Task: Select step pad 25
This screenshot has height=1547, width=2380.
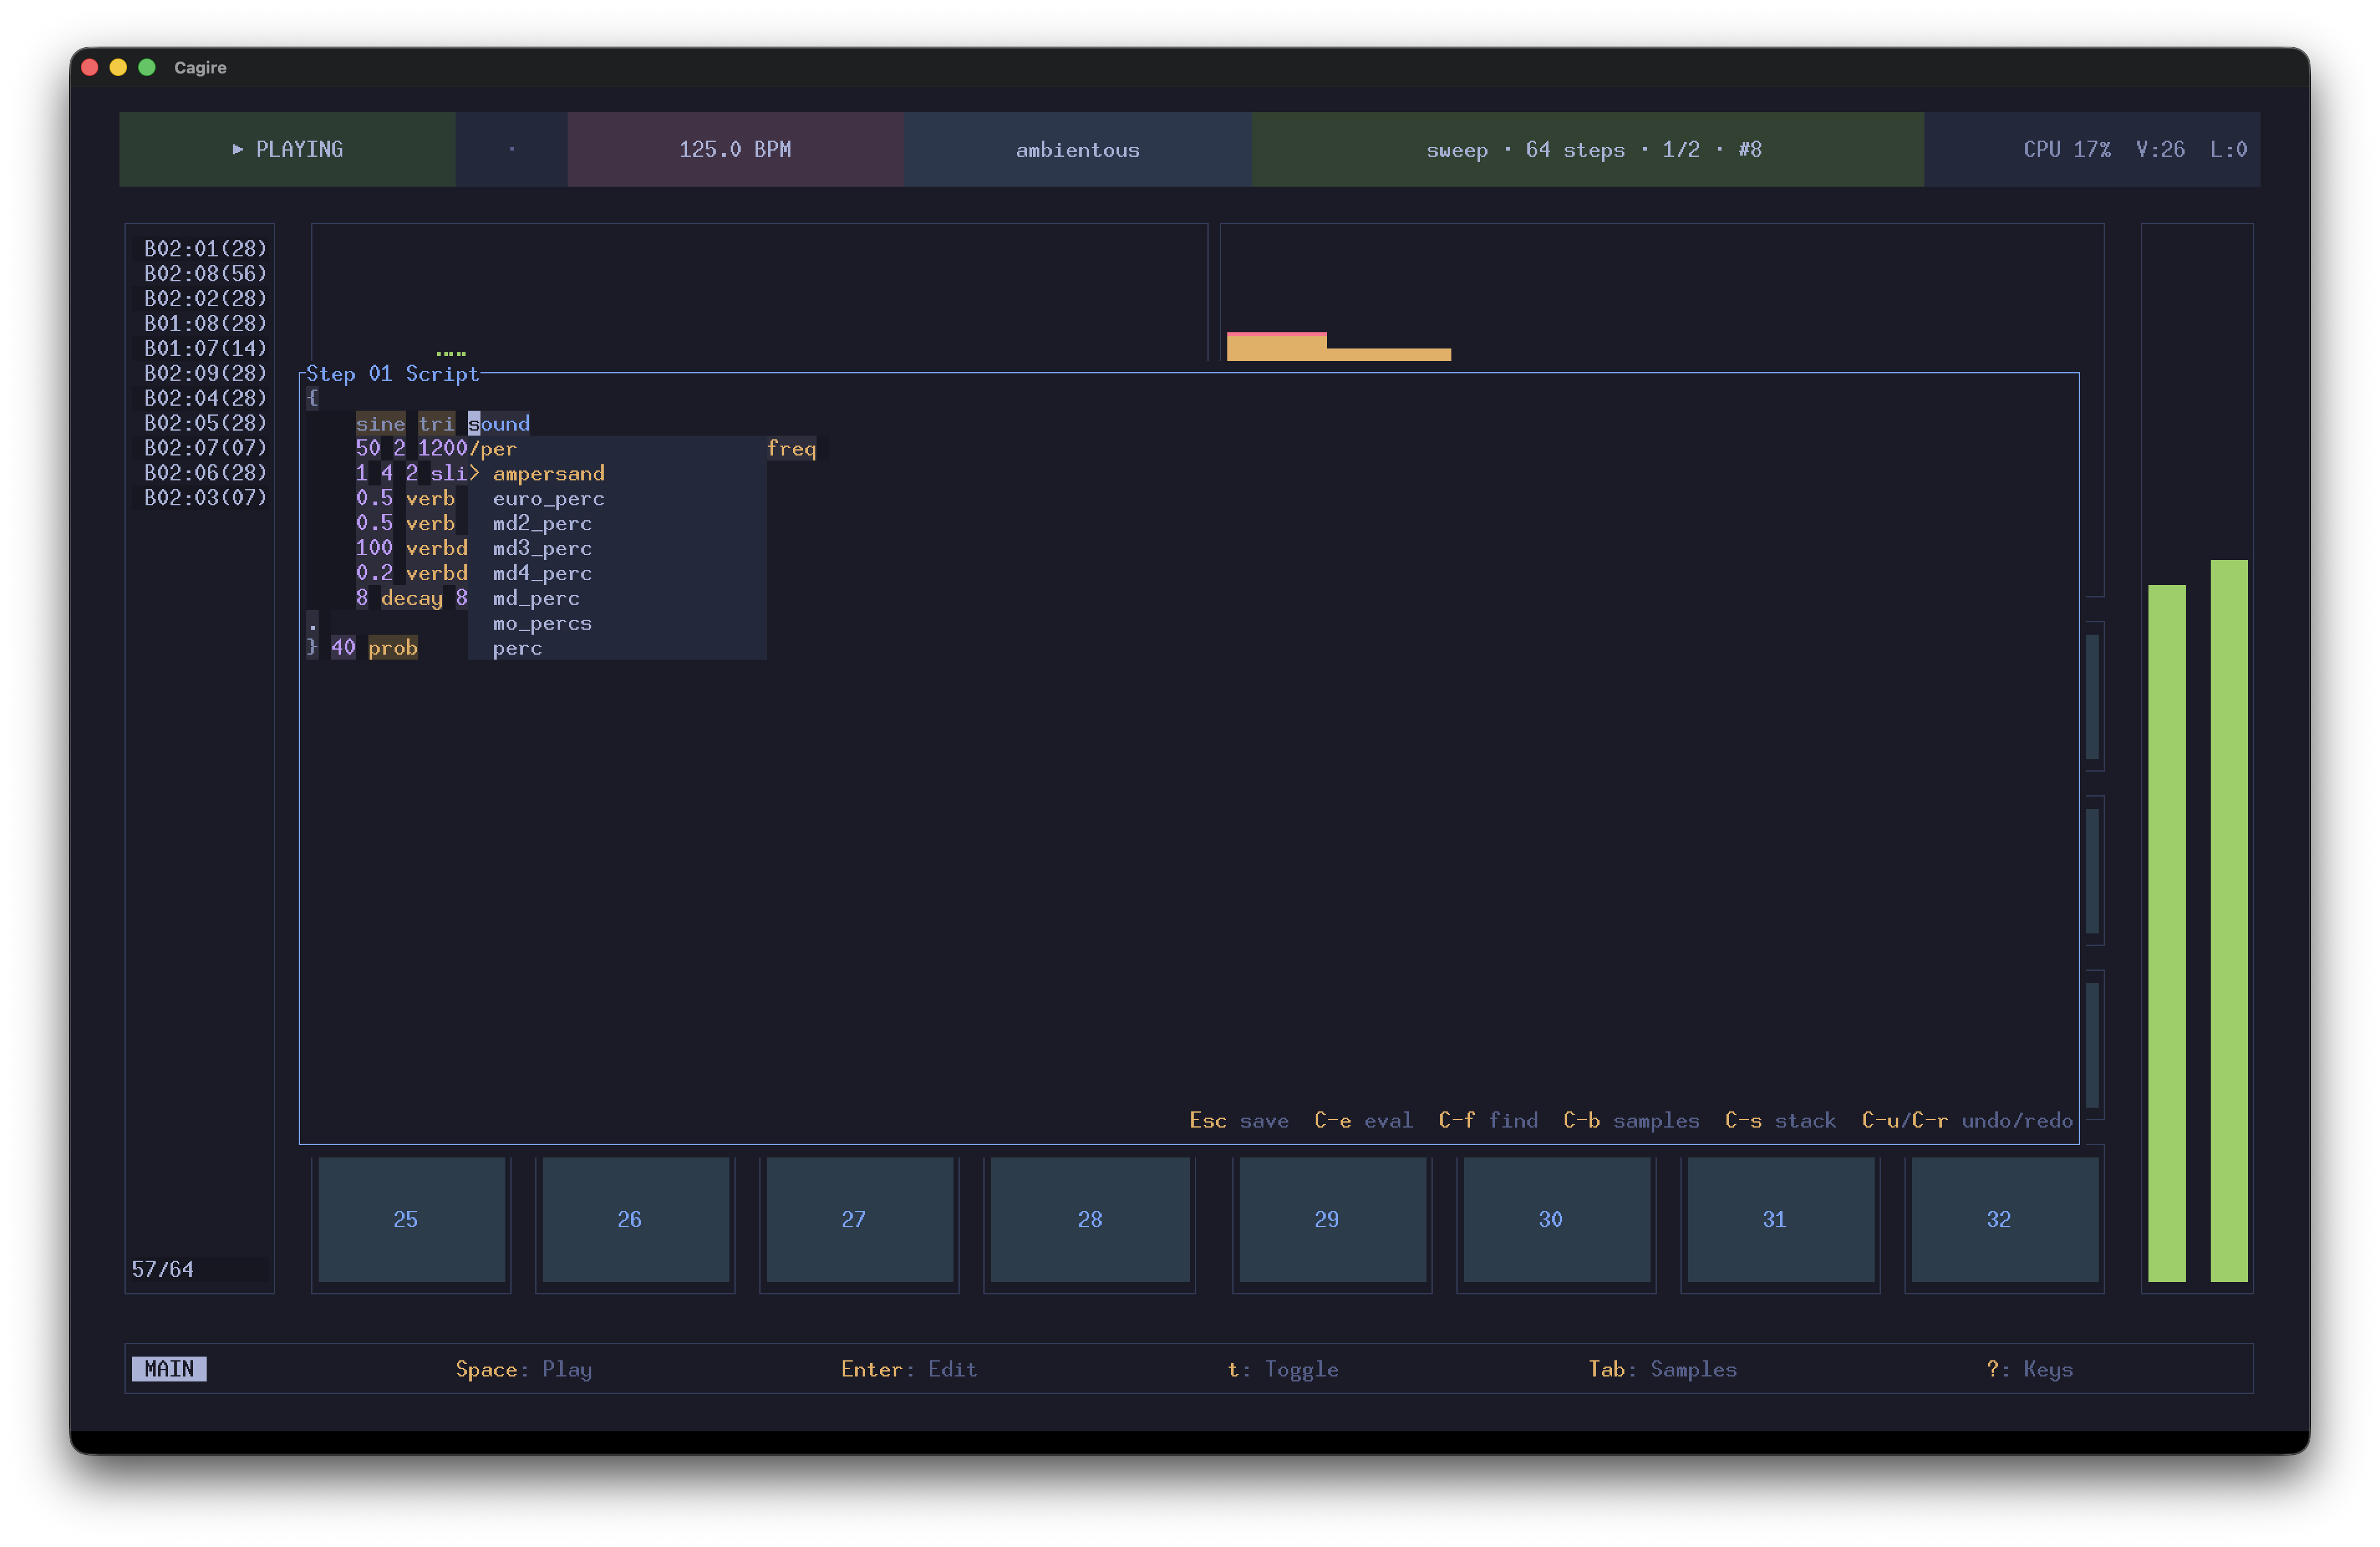Action: [x=411, y=1219]
